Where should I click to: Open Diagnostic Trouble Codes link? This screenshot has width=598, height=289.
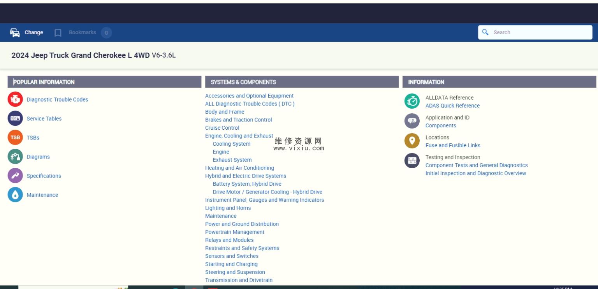pyautogui.click(x=58, y=100)
